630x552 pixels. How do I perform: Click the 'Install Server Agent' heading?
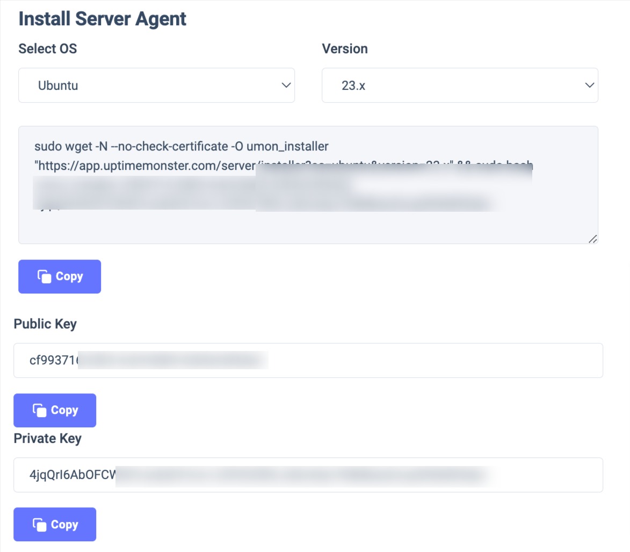102,19
